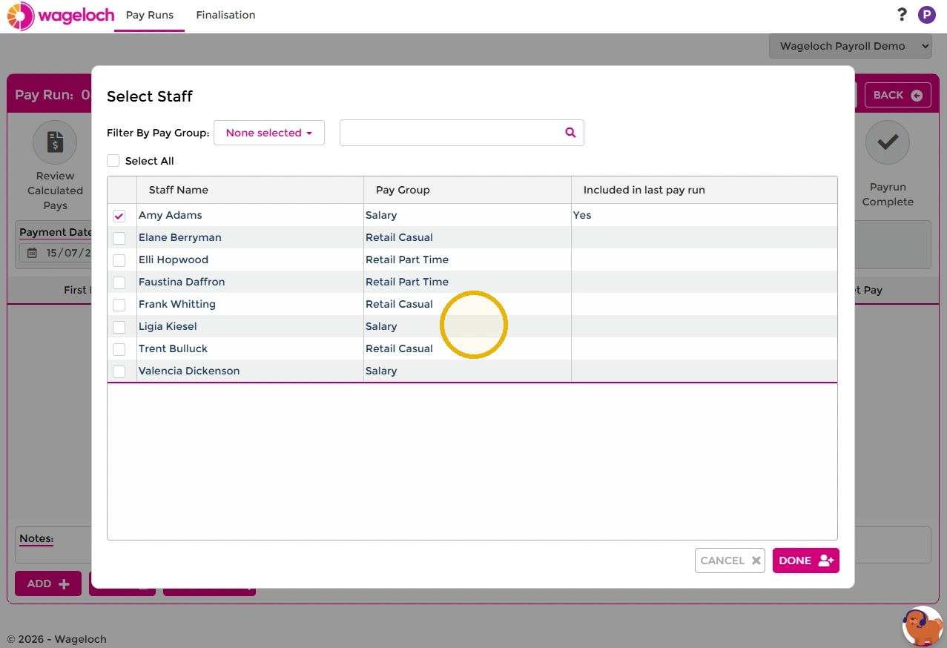Open the Filter By Pay Group dropdown

(269, 133)
